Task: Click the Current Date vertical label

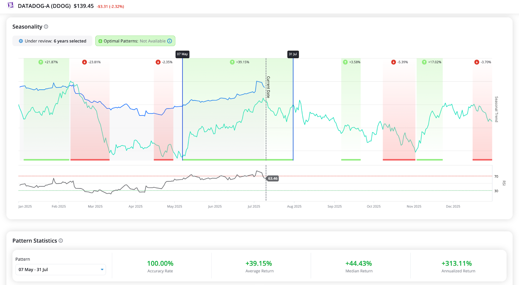Action: click(x=268, y=87)
